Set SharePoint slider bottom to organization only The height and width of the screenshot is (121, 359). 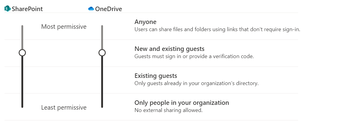coord(22,106)
